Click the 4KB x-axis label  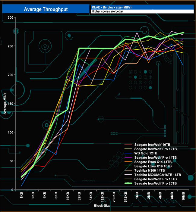(x=45, y=195)
